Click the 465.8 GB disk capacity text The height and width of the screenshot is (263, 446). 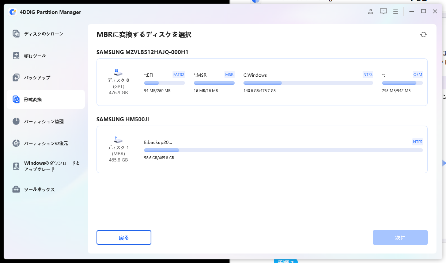coord(118,160)
